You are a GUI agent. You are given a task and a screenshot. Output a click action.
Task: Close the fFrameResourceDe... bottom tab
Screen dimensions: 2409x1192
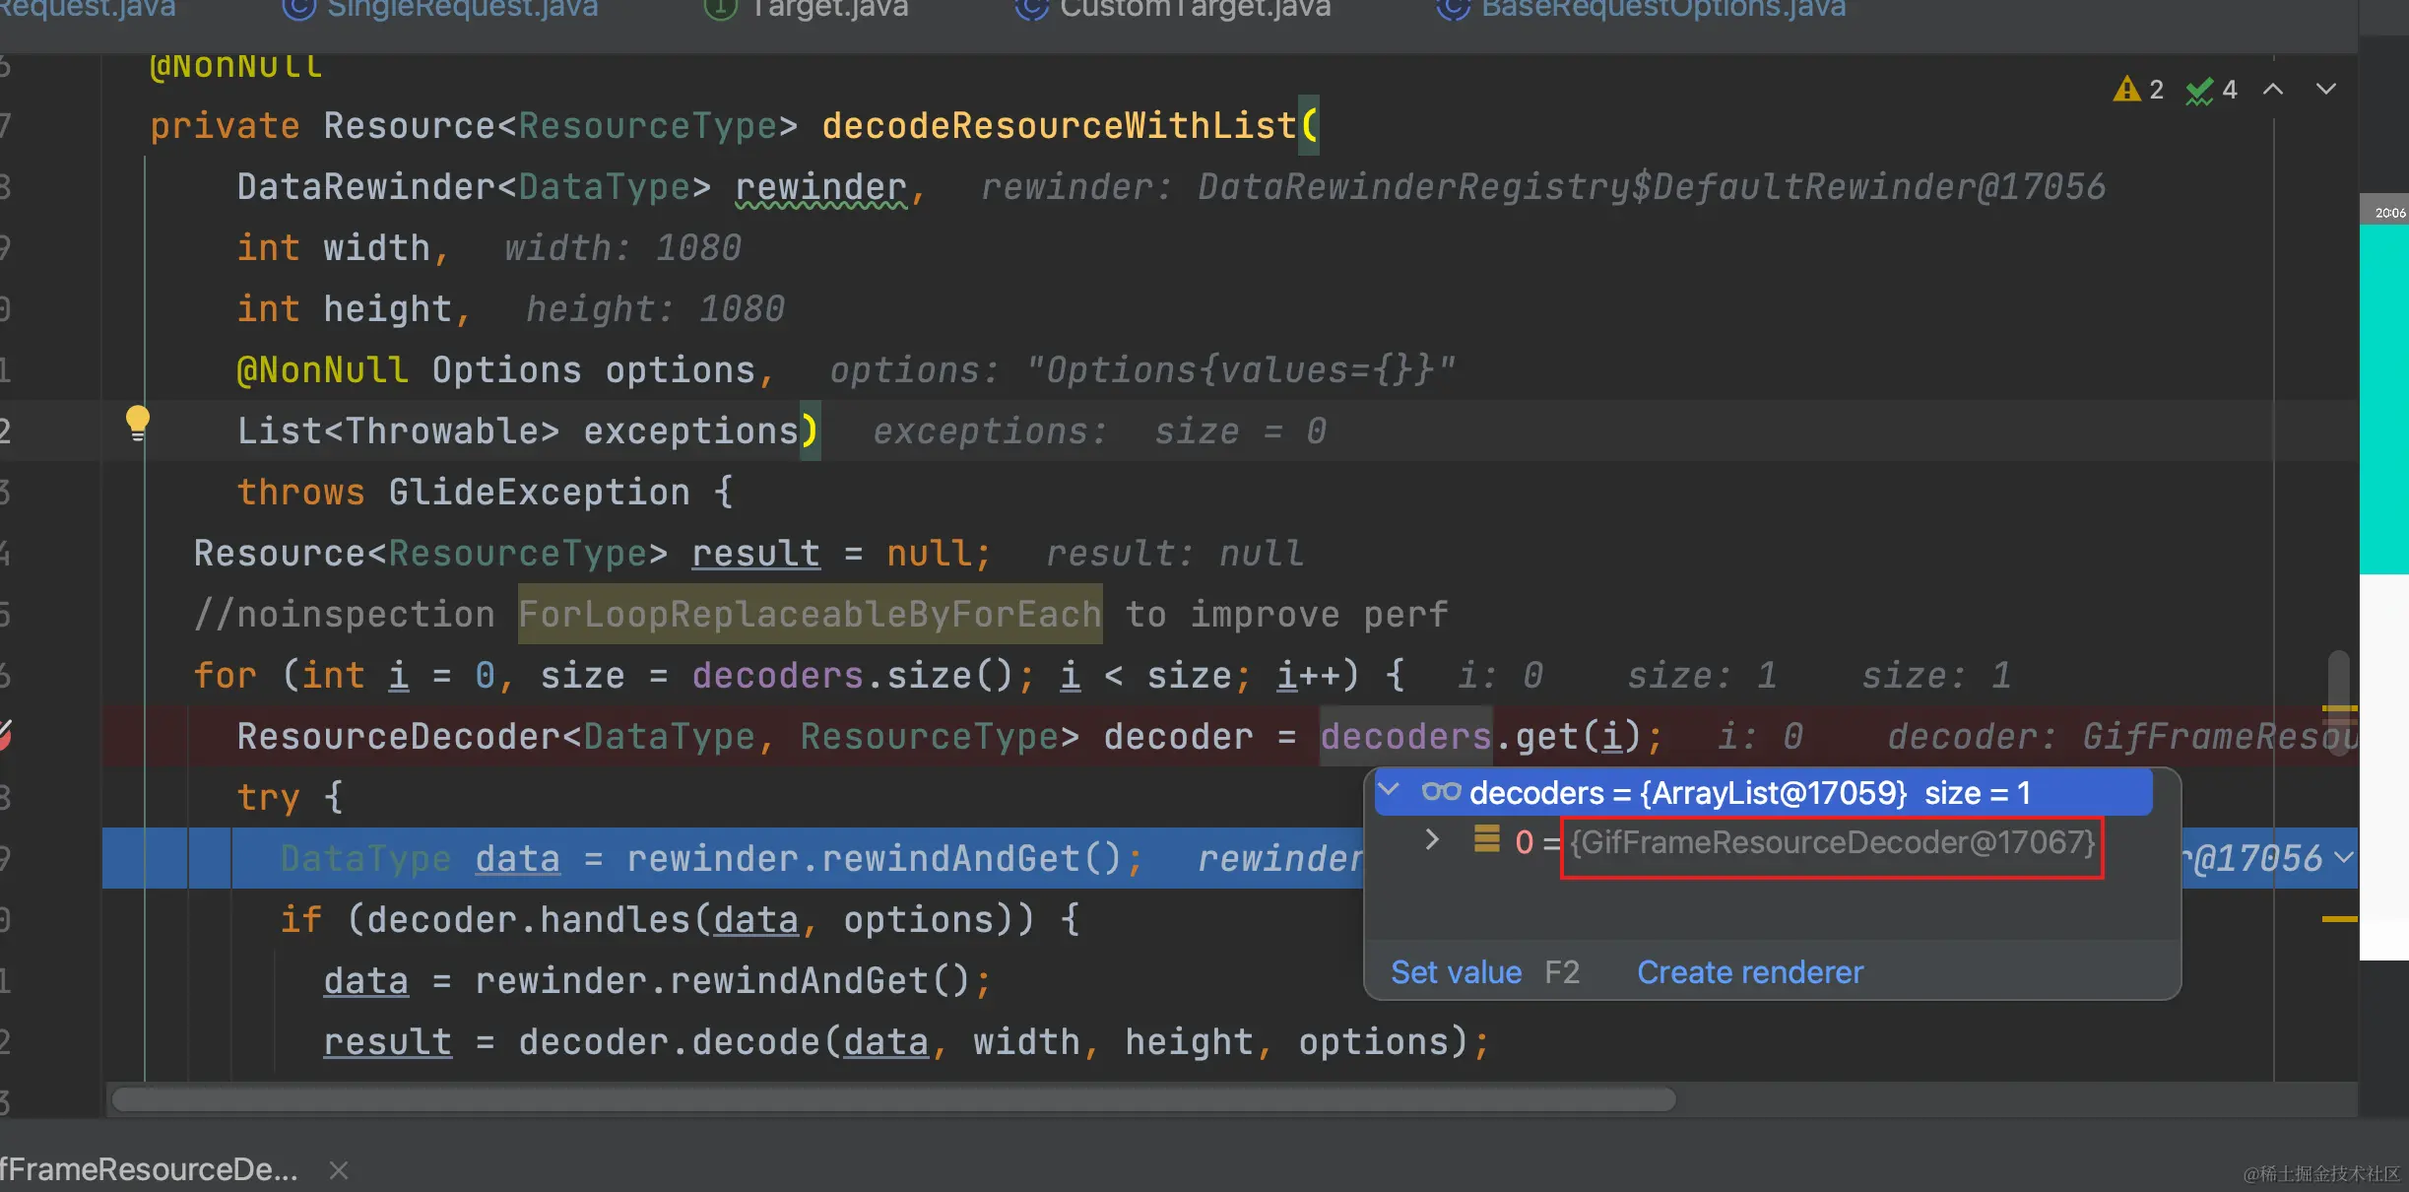click(x=339, y=1170)
